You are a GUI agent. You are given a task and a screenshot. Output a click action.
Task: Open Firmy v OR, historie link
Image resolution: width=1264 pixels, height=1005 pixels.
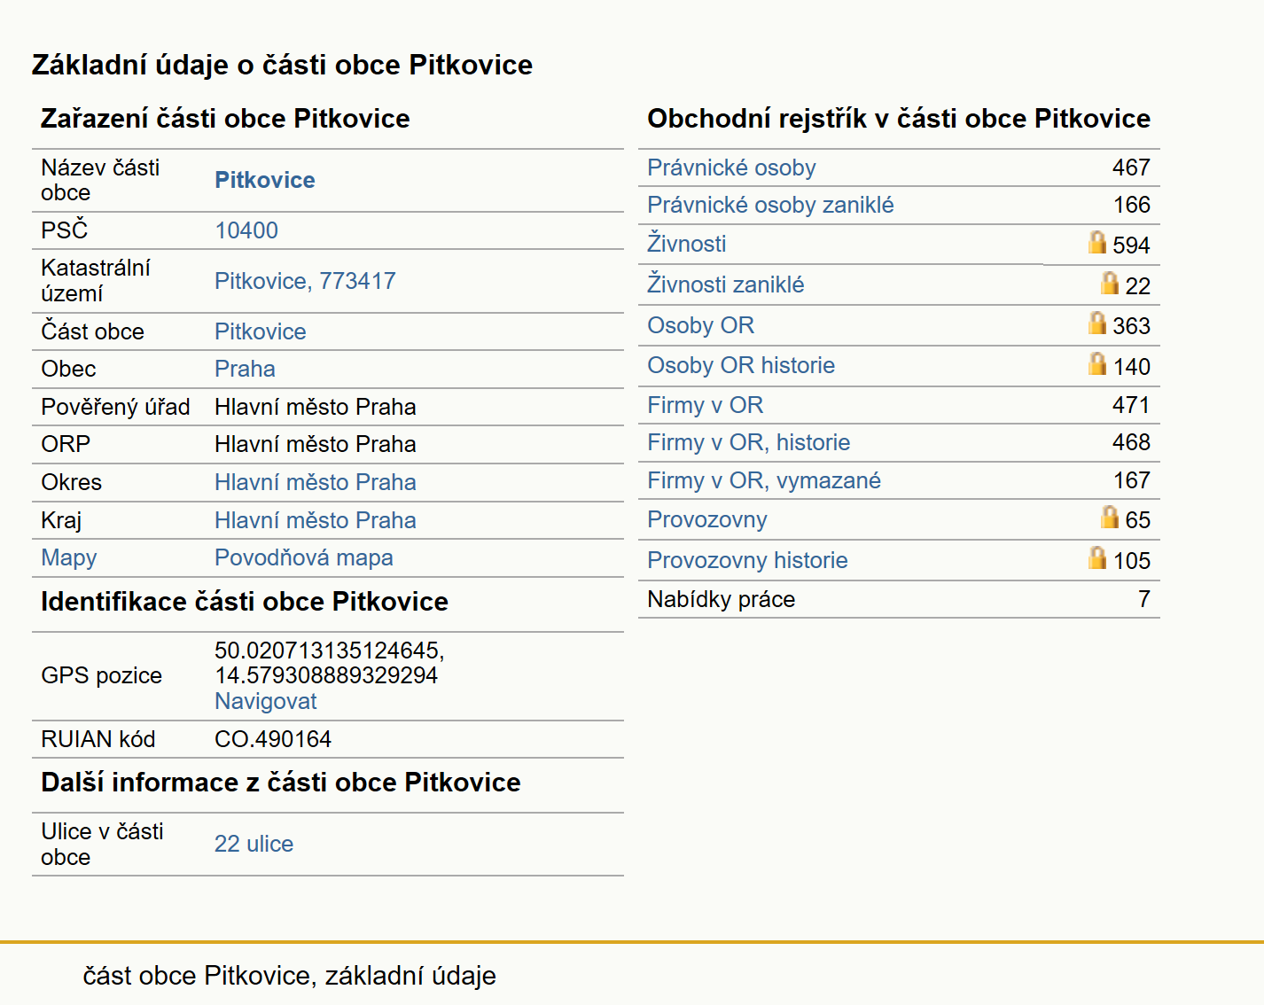(x=748, y=442)
